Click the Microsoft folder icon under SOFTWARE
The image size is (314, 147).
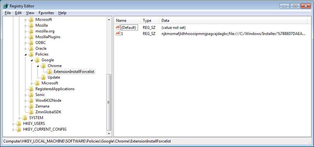click(x=31, y=20)
